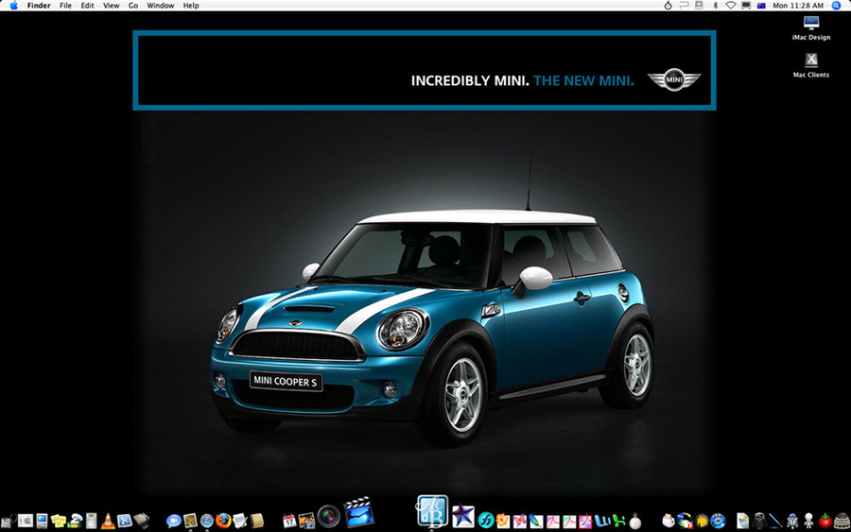Image resolution: width=851 pixels, height=532 pixels.
Task: Open the classic Macintosh icon in Dock
Action: tap(42, 522)
